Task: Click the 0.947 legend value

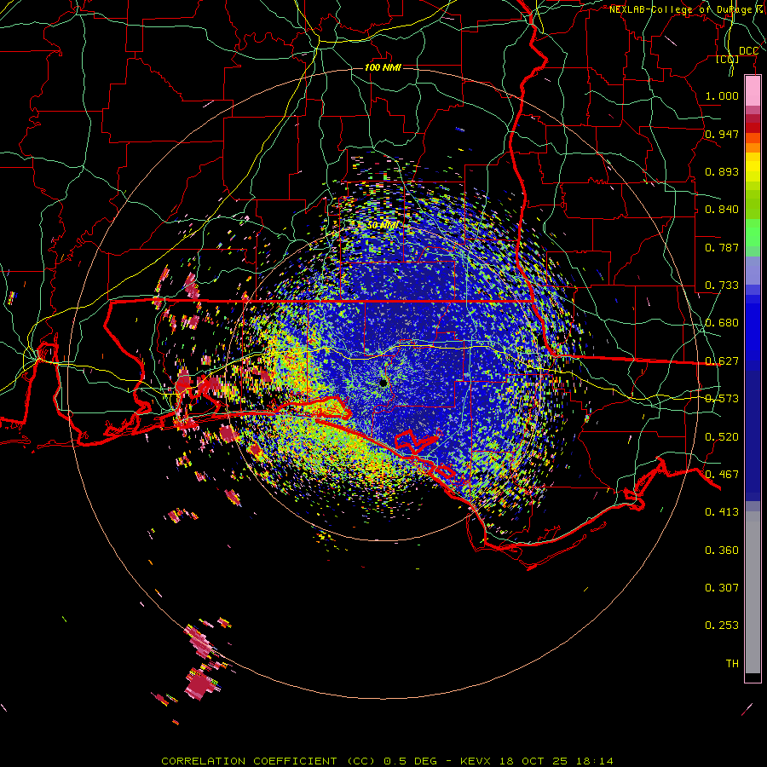Action: click(x=722, y=134)
